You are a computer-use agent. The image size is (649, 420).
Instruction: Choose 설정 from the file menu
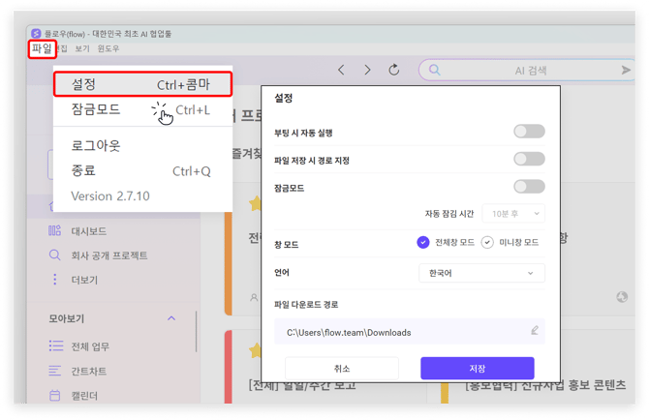point(141,84)
